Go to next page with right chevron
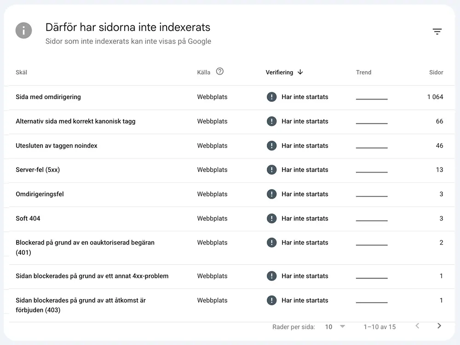Image resolution: width=460 pixels, height=345 pixels. pos(439,326)
